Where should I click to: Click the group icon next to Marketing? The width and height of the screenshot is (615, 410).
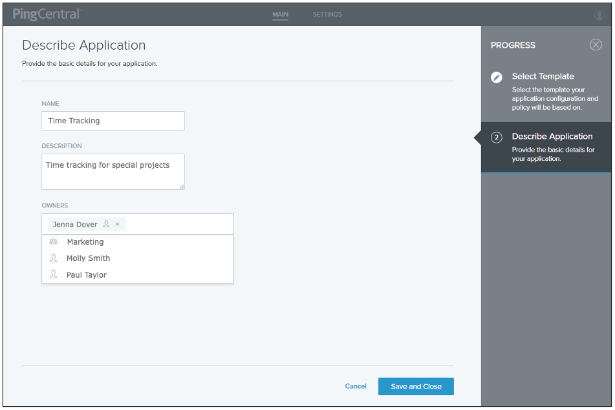point(54,241)
